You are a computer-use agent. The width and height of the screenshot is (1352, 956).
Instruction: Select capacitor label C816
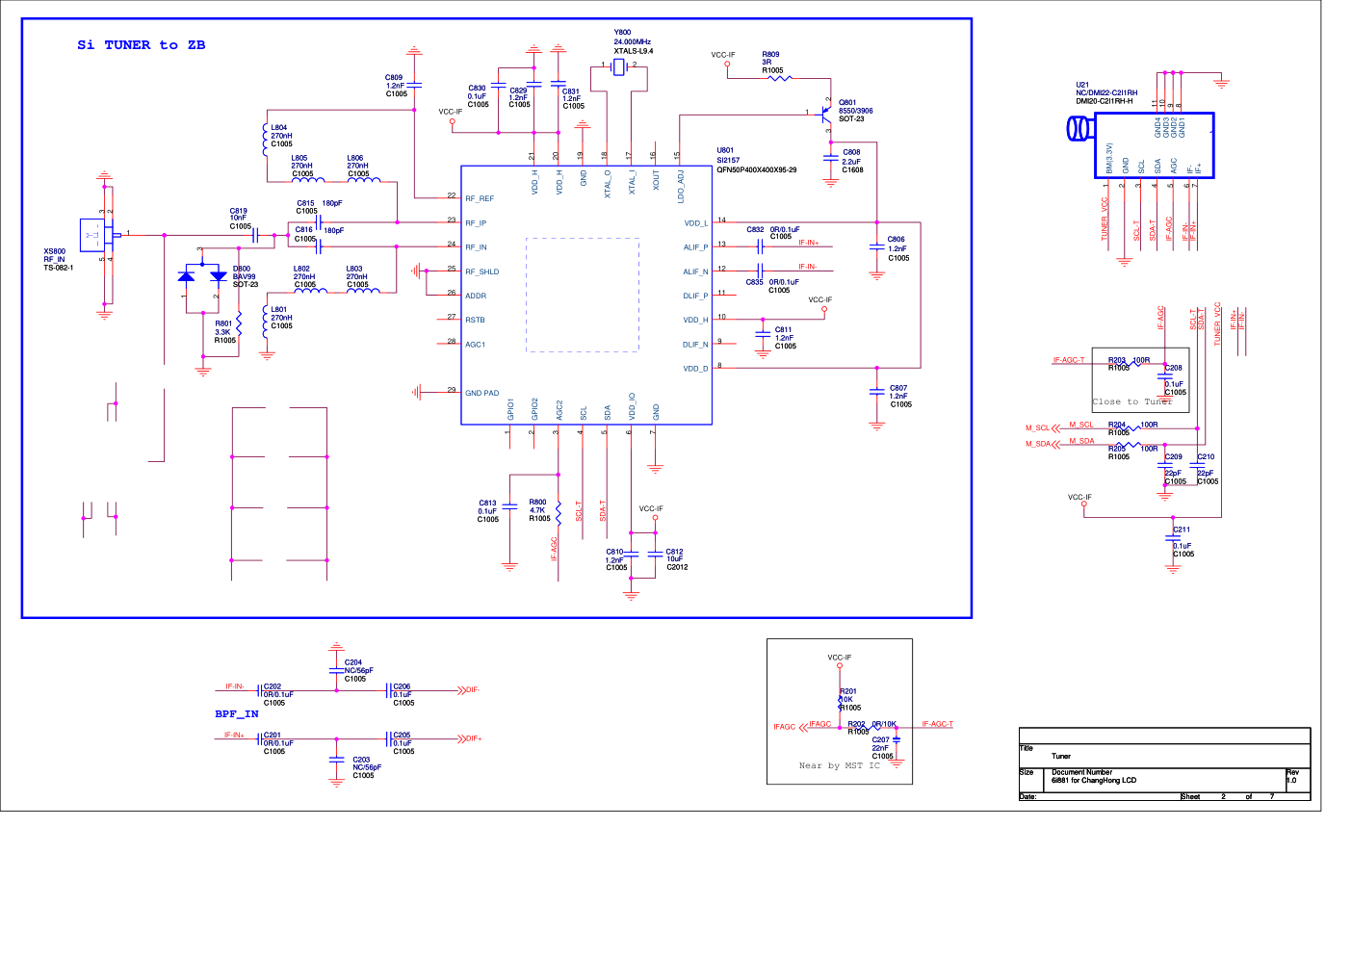304,230
